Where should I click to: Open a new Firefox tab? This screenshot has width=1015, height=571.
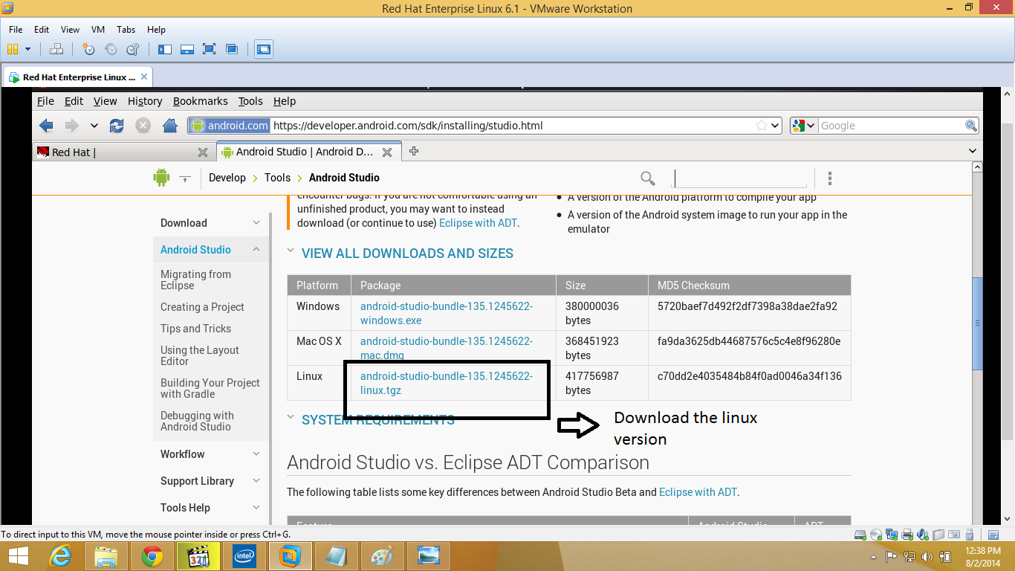tap(414, 152)
